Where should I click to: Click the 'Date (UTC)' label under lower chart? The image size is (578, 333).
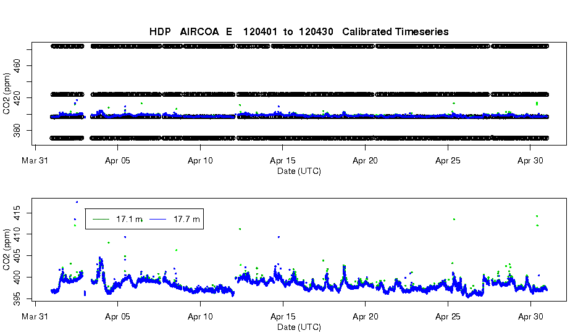point(299,327)
